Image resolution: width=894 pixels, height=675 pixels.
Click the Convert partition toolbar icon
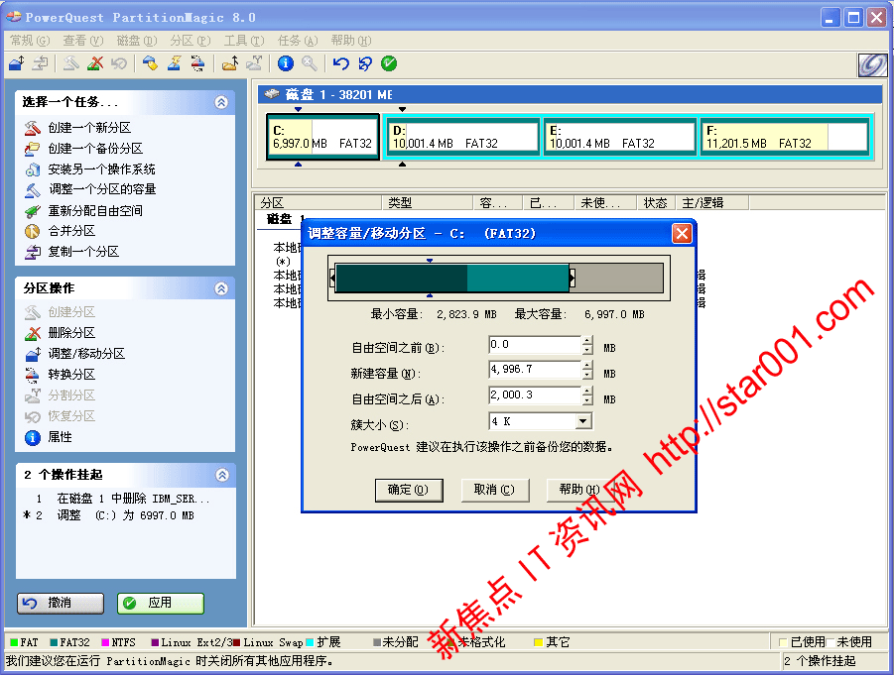[197, 63]
